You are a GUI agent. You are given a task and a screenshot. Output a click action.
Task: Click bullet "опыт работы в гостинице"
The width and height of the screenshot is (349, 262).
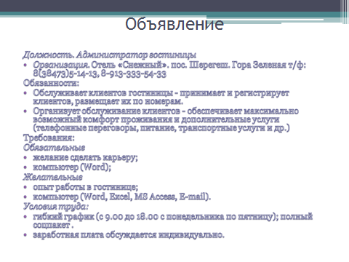click(x=86, y=187)
